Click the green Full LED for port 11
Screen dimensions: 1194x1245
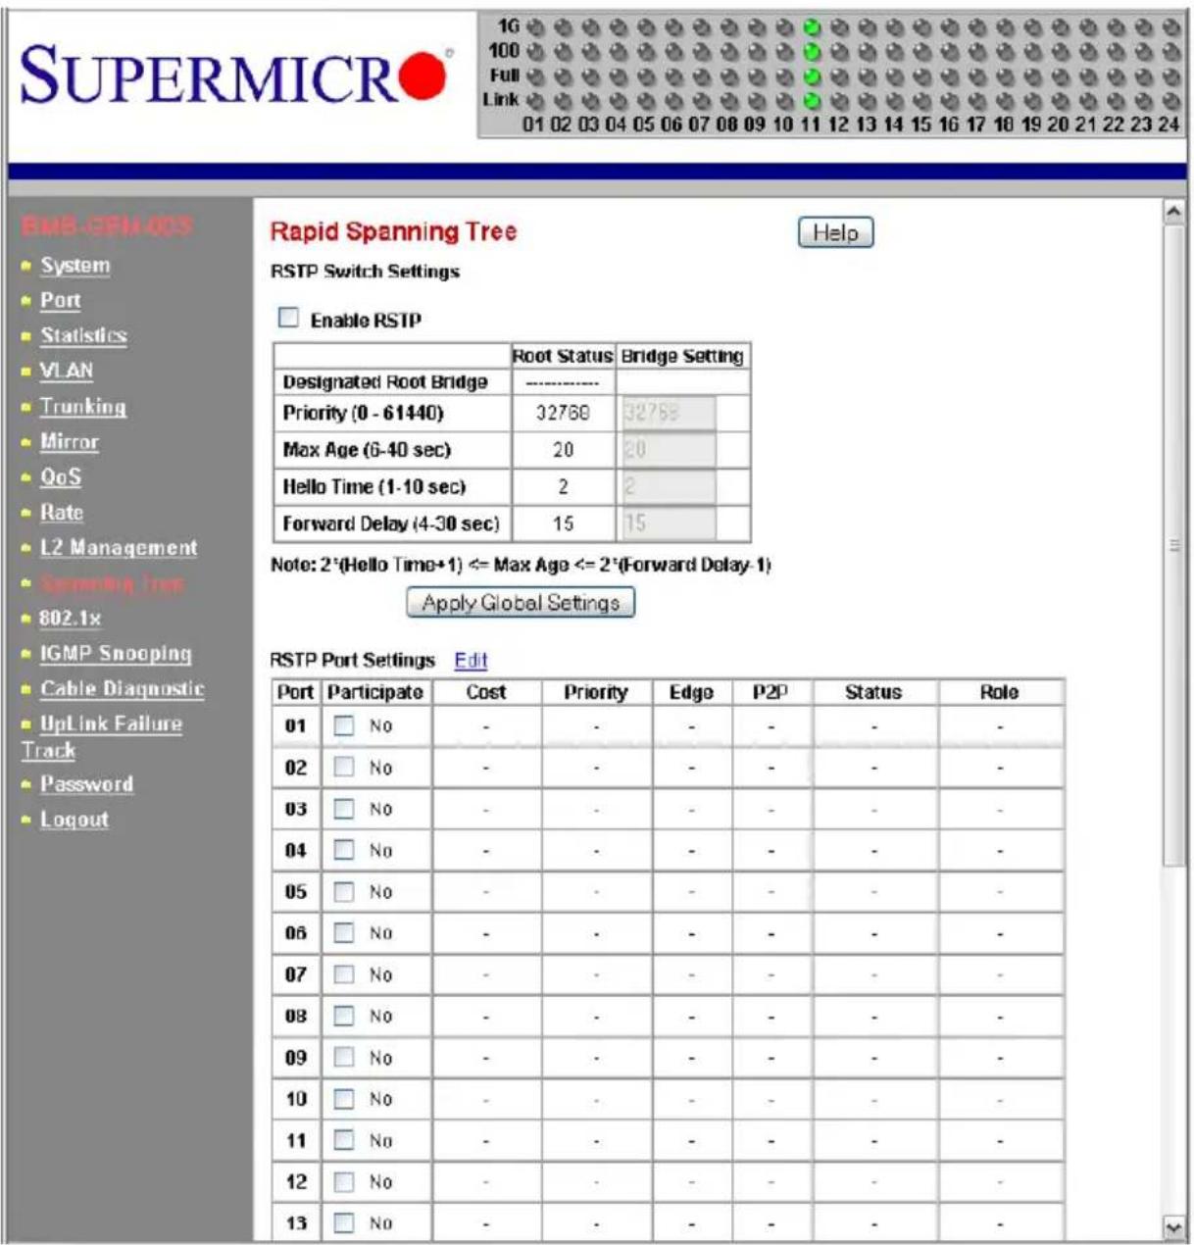[x=811, y=75]
